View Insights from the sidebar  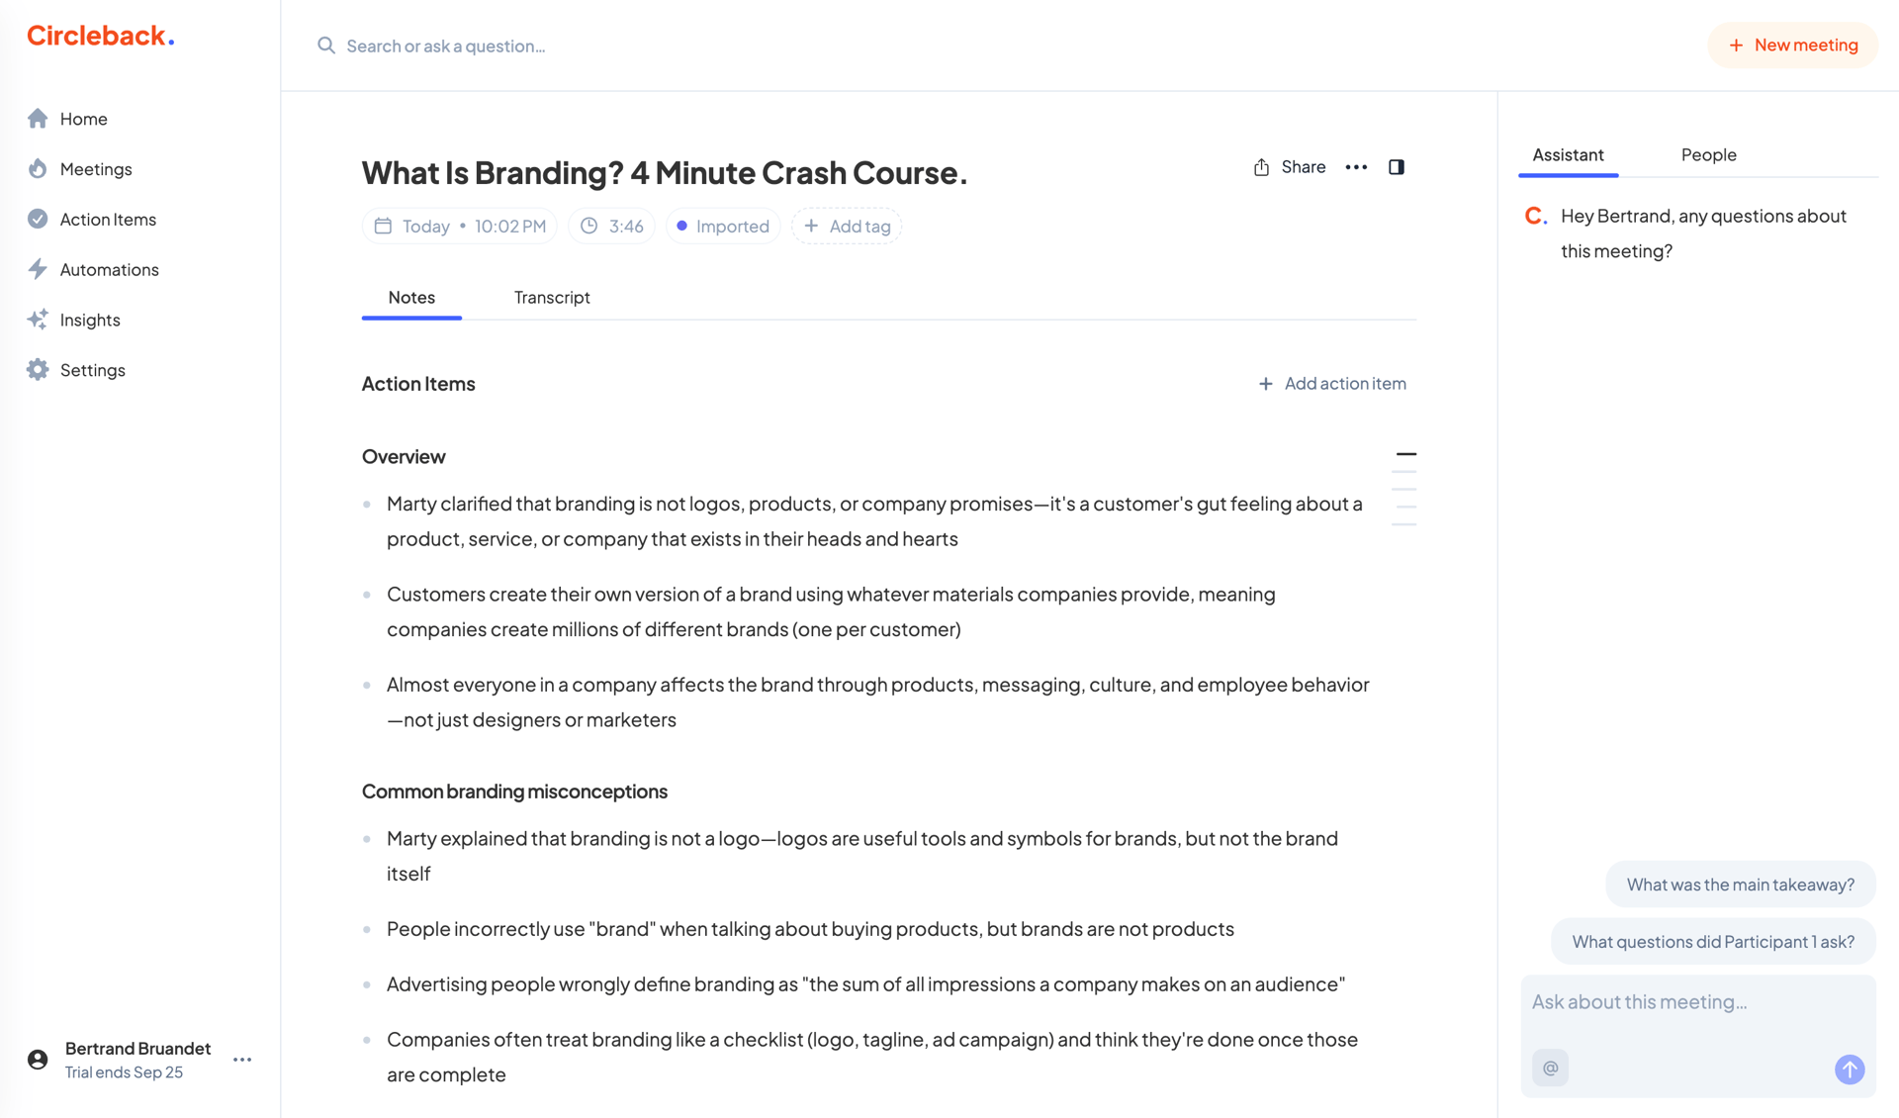89,319
